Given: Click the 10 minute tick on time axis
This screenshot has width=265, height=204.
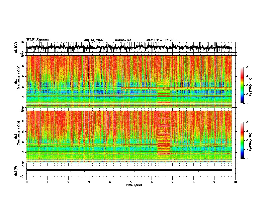Looking at the screenshot, I should (x=235, y=182).
